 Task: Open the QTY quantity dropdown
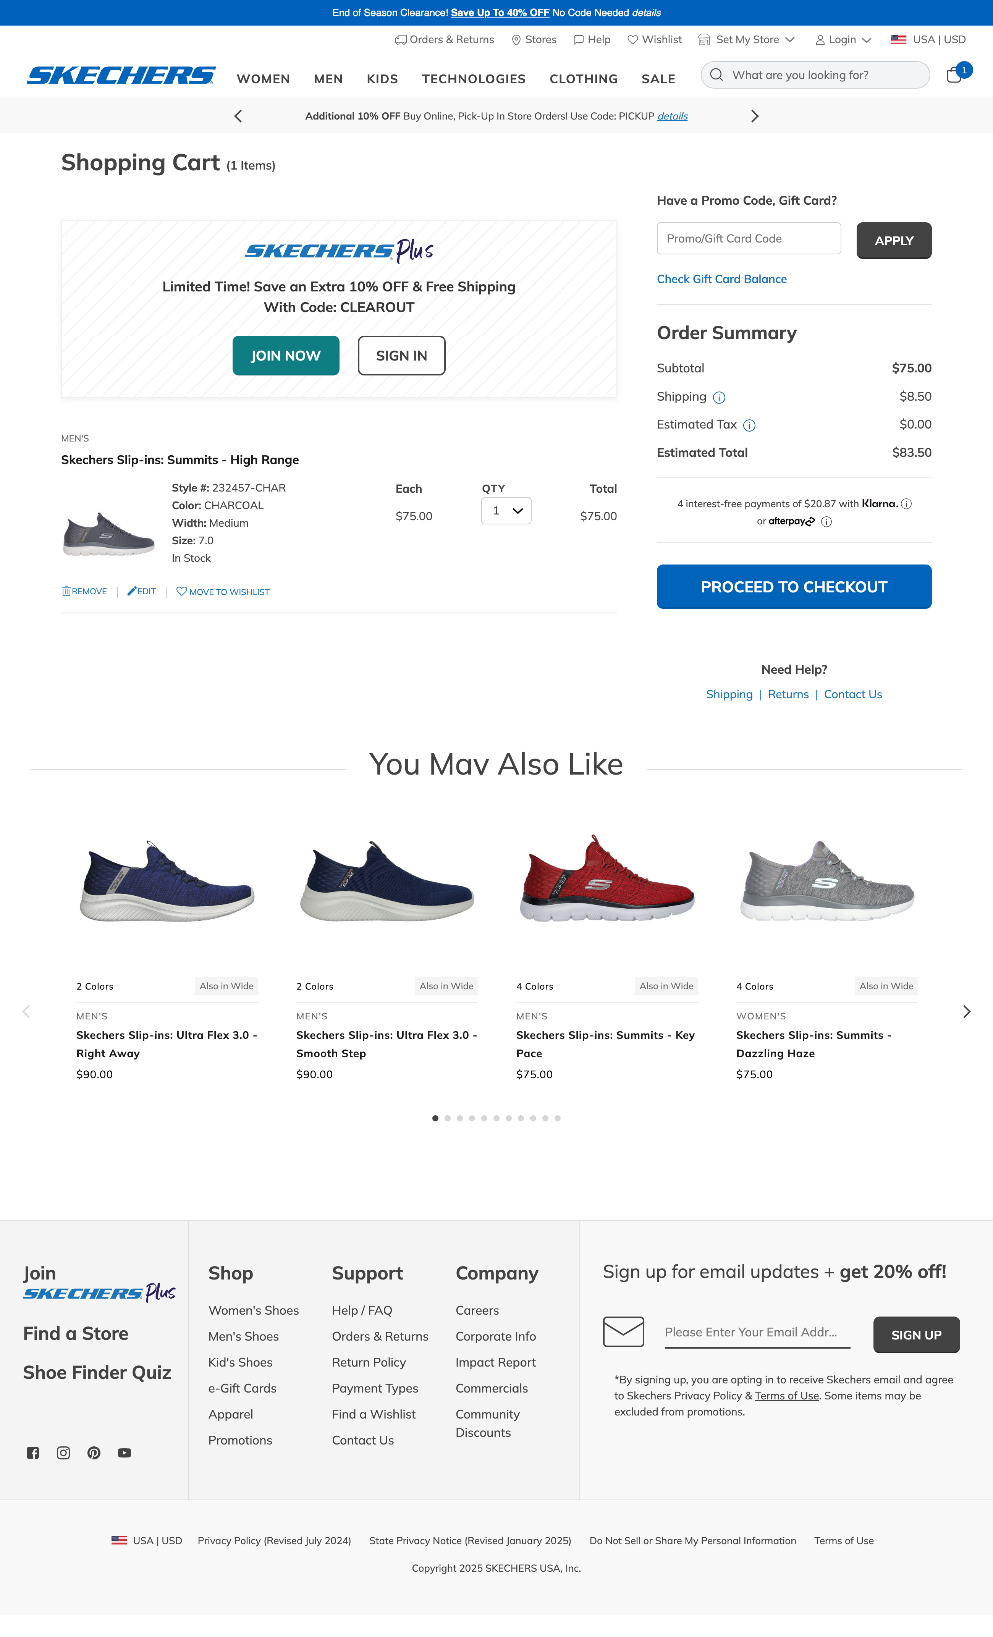click(x=506, y=510)
